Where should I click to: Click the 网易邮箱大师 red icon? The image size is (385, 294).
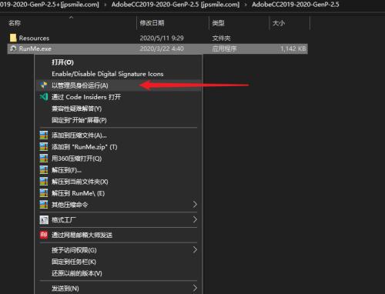[x=44, y=235]
